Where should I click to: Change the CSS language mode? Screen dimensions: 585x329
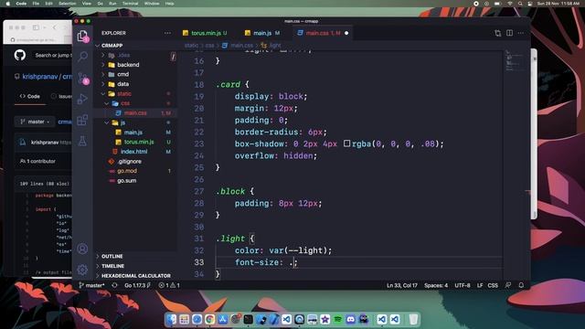tap(493, 285)
